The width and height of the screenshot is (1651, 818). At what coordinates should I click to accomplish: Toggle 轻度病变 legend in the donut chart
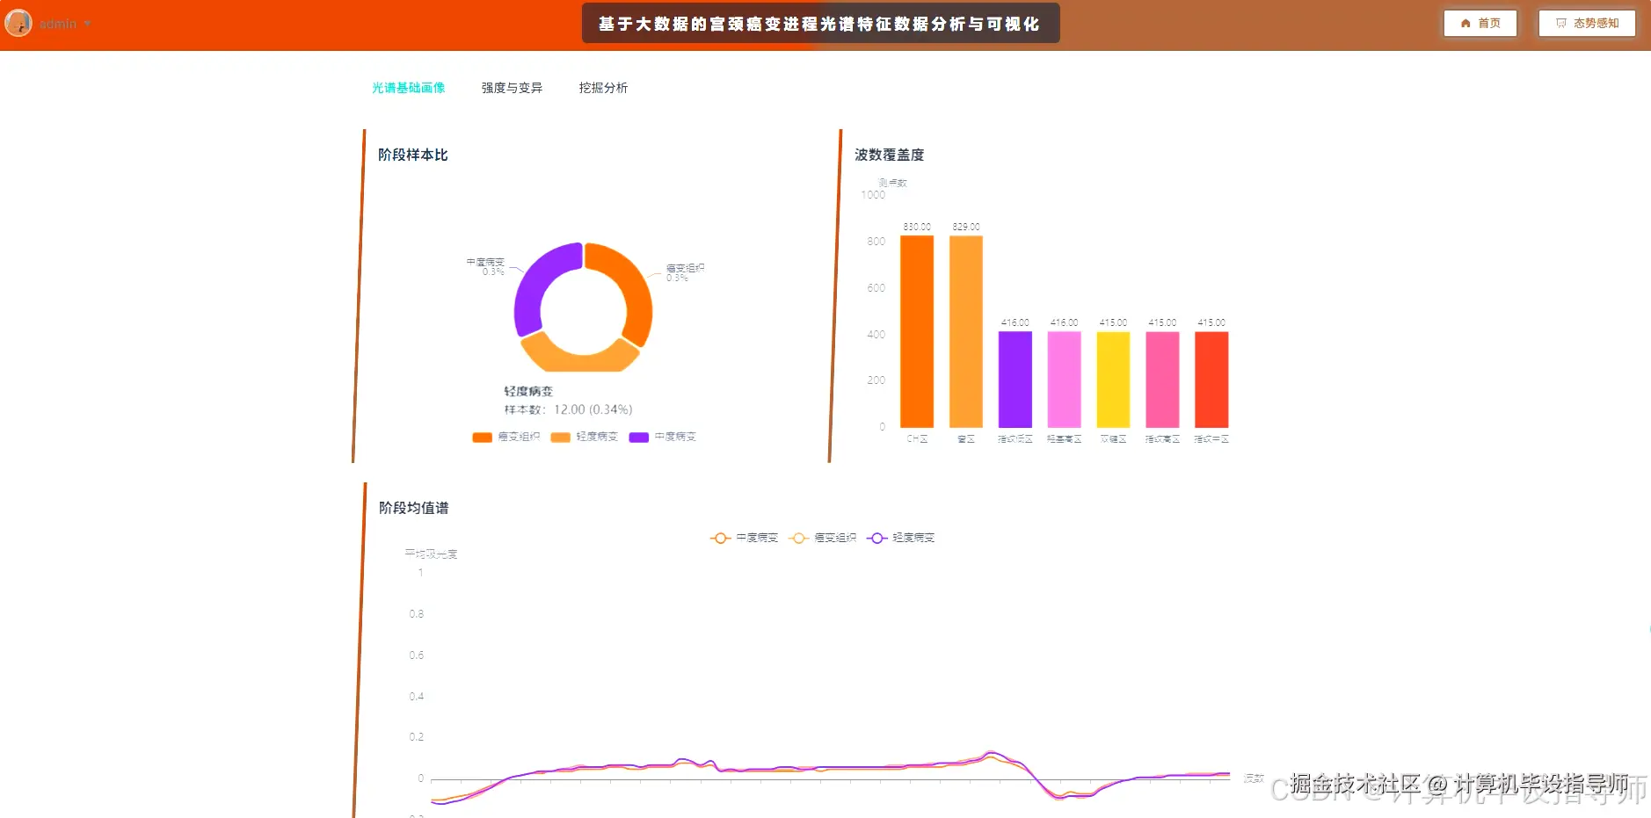(x=584, y=437)
